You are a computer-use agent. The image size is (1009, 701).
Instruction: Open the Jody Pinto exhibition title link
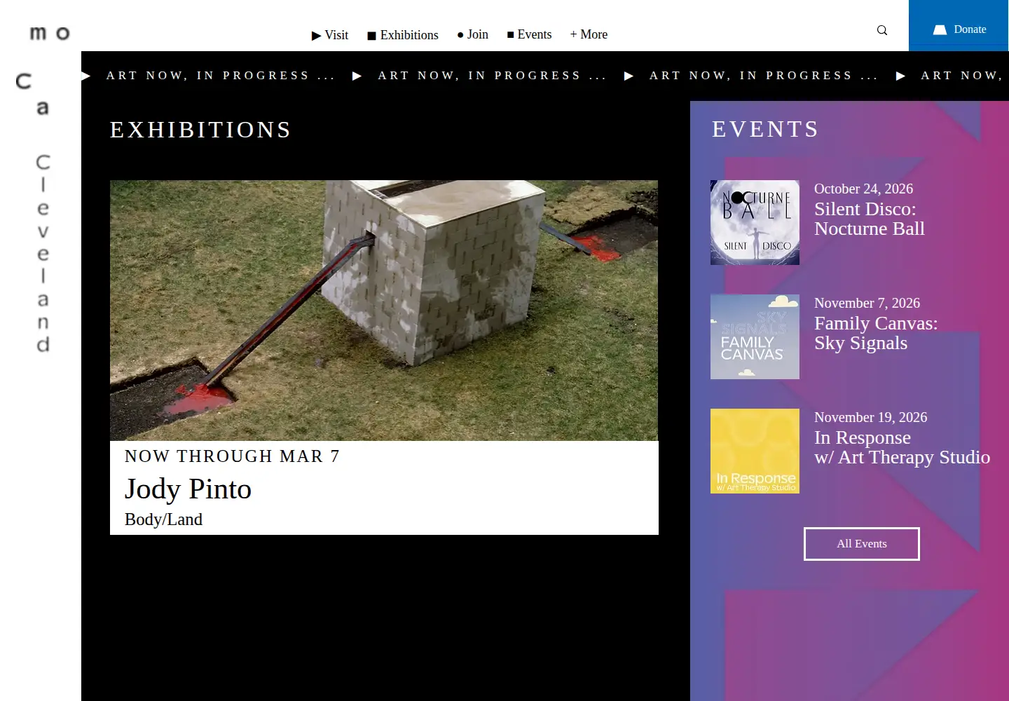pos(188,489)
